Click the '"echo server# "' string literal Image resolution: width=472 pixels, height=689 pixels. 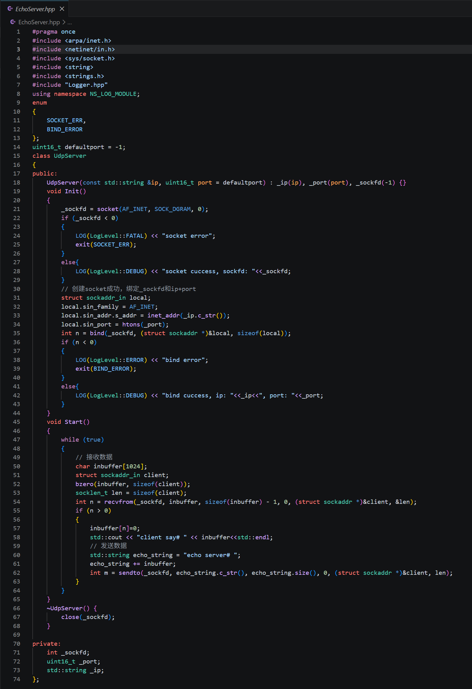pyautogui.click(x=210, y=555)
